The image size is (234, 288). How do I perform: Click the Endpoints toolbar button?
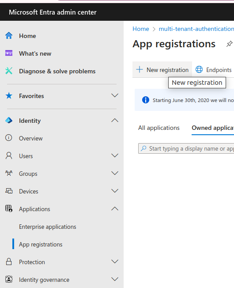[x=213, y=70]
